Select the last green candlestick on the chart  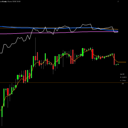coord(118,64)
